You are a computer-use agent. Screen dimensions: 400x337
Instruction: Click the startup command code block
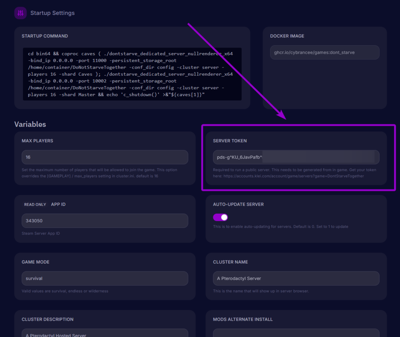[132, 74]
